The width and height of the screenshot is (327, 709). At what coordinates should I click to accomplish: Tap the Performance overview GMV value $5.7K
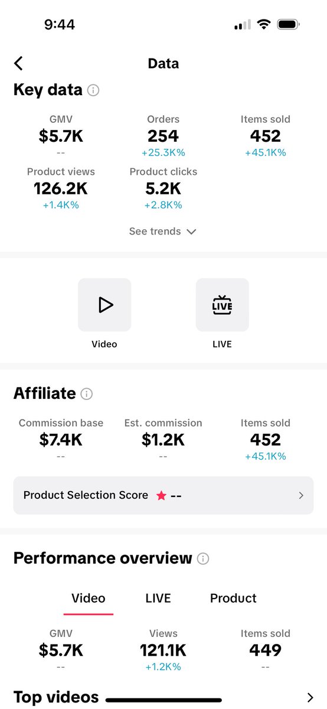61,651
